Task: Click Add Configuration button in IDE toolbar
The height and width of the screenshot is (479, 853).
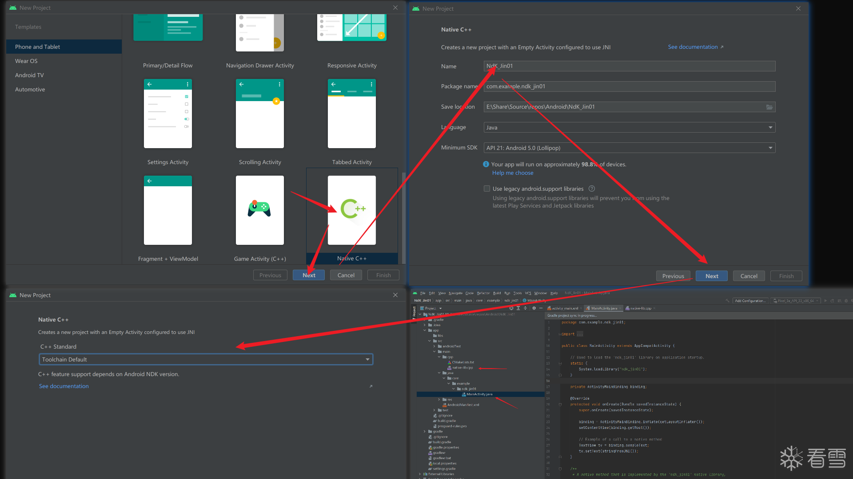Action: 750,301
